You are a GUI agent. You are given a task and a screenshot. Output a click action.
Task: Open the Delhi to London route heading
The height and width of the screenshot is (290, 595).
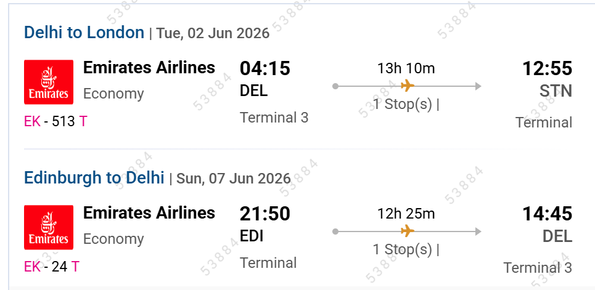pyautogui.click(x=84, y=33)
